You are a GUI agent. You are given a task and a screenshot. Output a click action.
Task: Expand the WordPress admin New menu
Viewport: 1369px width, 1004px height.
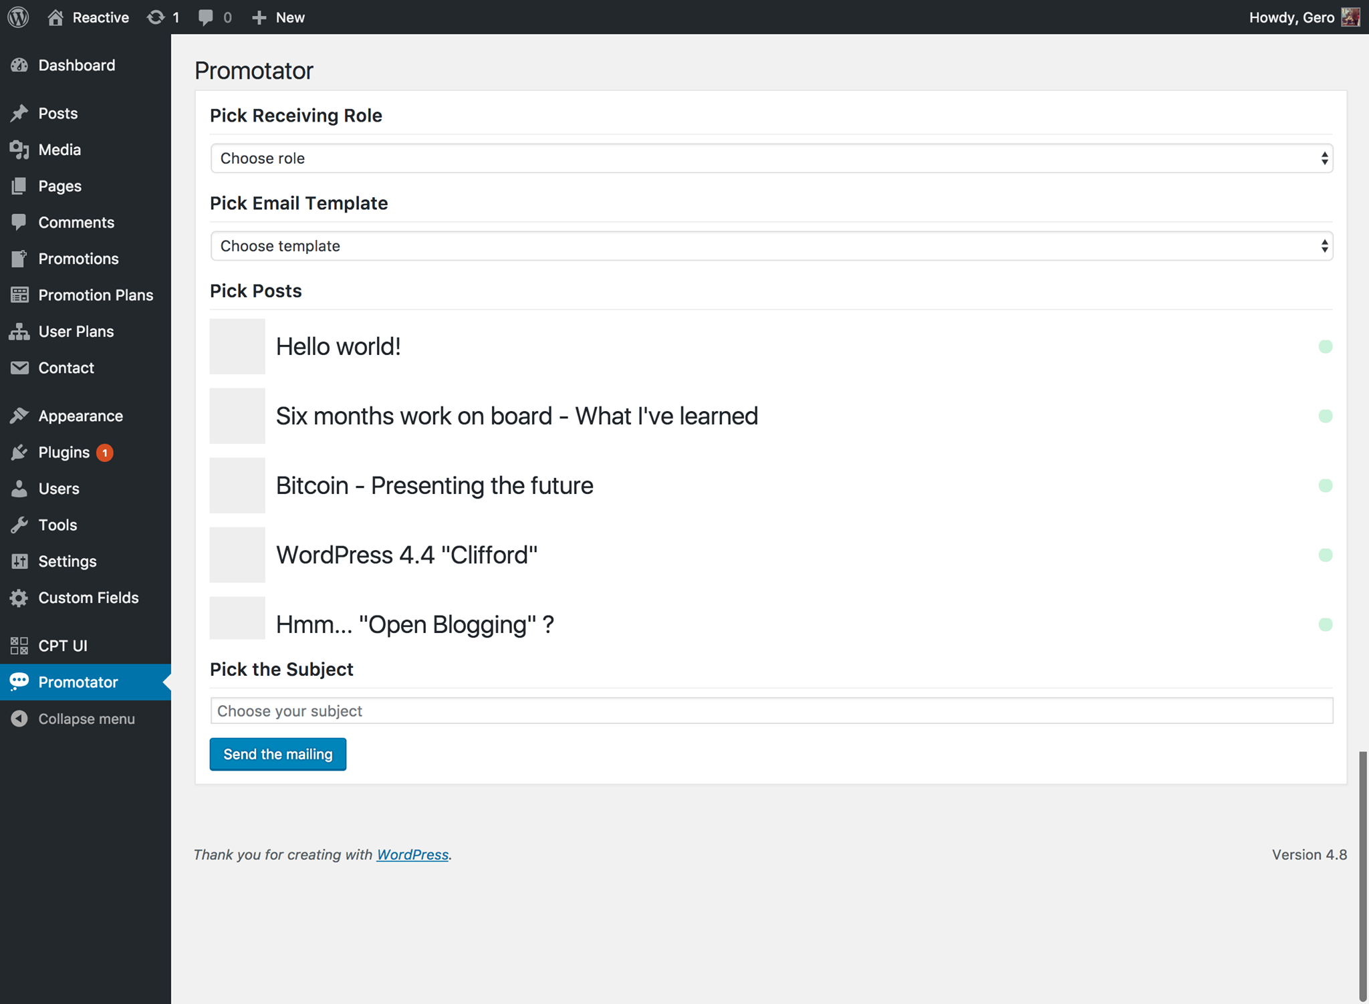point(277,17)
